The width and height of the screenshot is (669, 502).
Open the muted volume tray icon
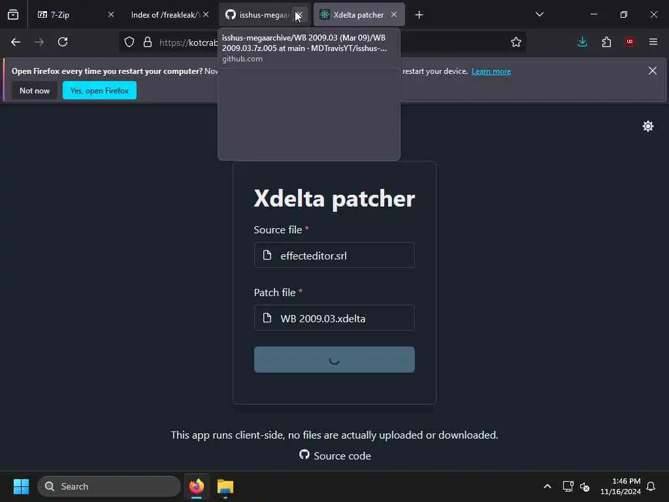click(585, 486)
